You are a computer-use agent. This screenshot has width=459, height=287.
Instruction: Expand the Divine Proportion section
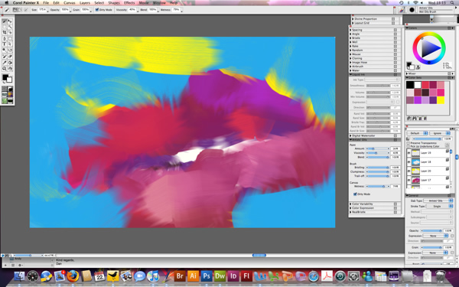click(x=353, y=18)
